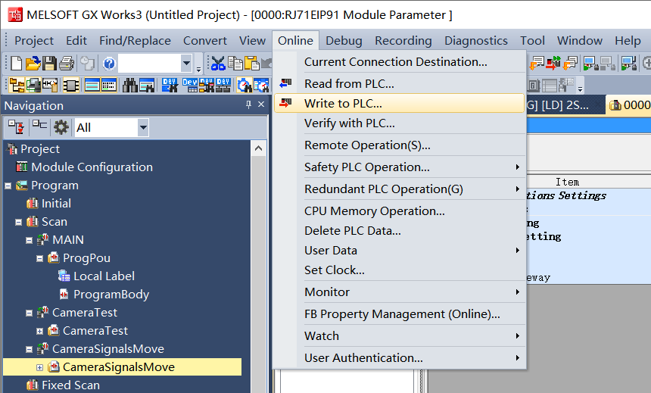
Task: Select ProgramBody under ProgPou
Action: pyautogui.click(x=111, y=295)
